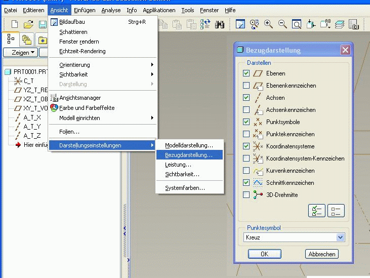
Task: Click the view manager toolbar icon
Action: (x=353, y=24)
